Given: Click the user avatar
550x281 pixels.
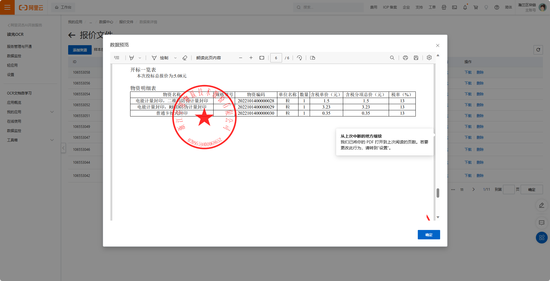Looking at the screenshot, I should 543,7.
